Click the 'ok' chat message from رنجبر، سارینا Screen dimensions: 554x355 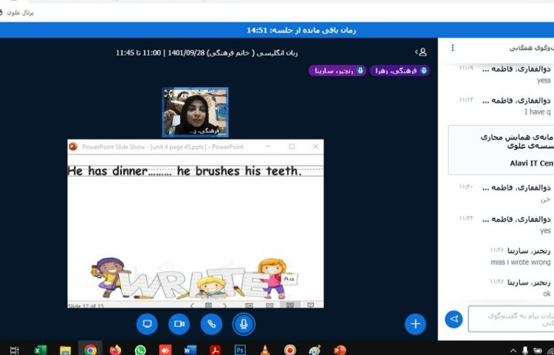547,294
